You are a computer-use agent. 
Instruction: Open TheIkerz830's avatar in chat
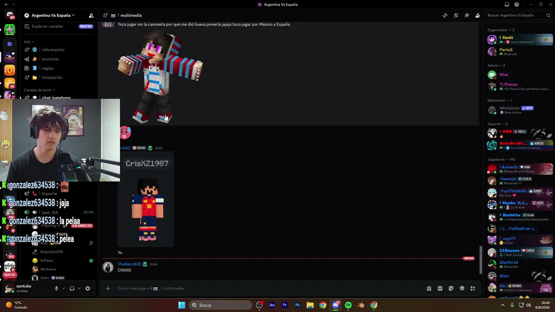(108, 267)
